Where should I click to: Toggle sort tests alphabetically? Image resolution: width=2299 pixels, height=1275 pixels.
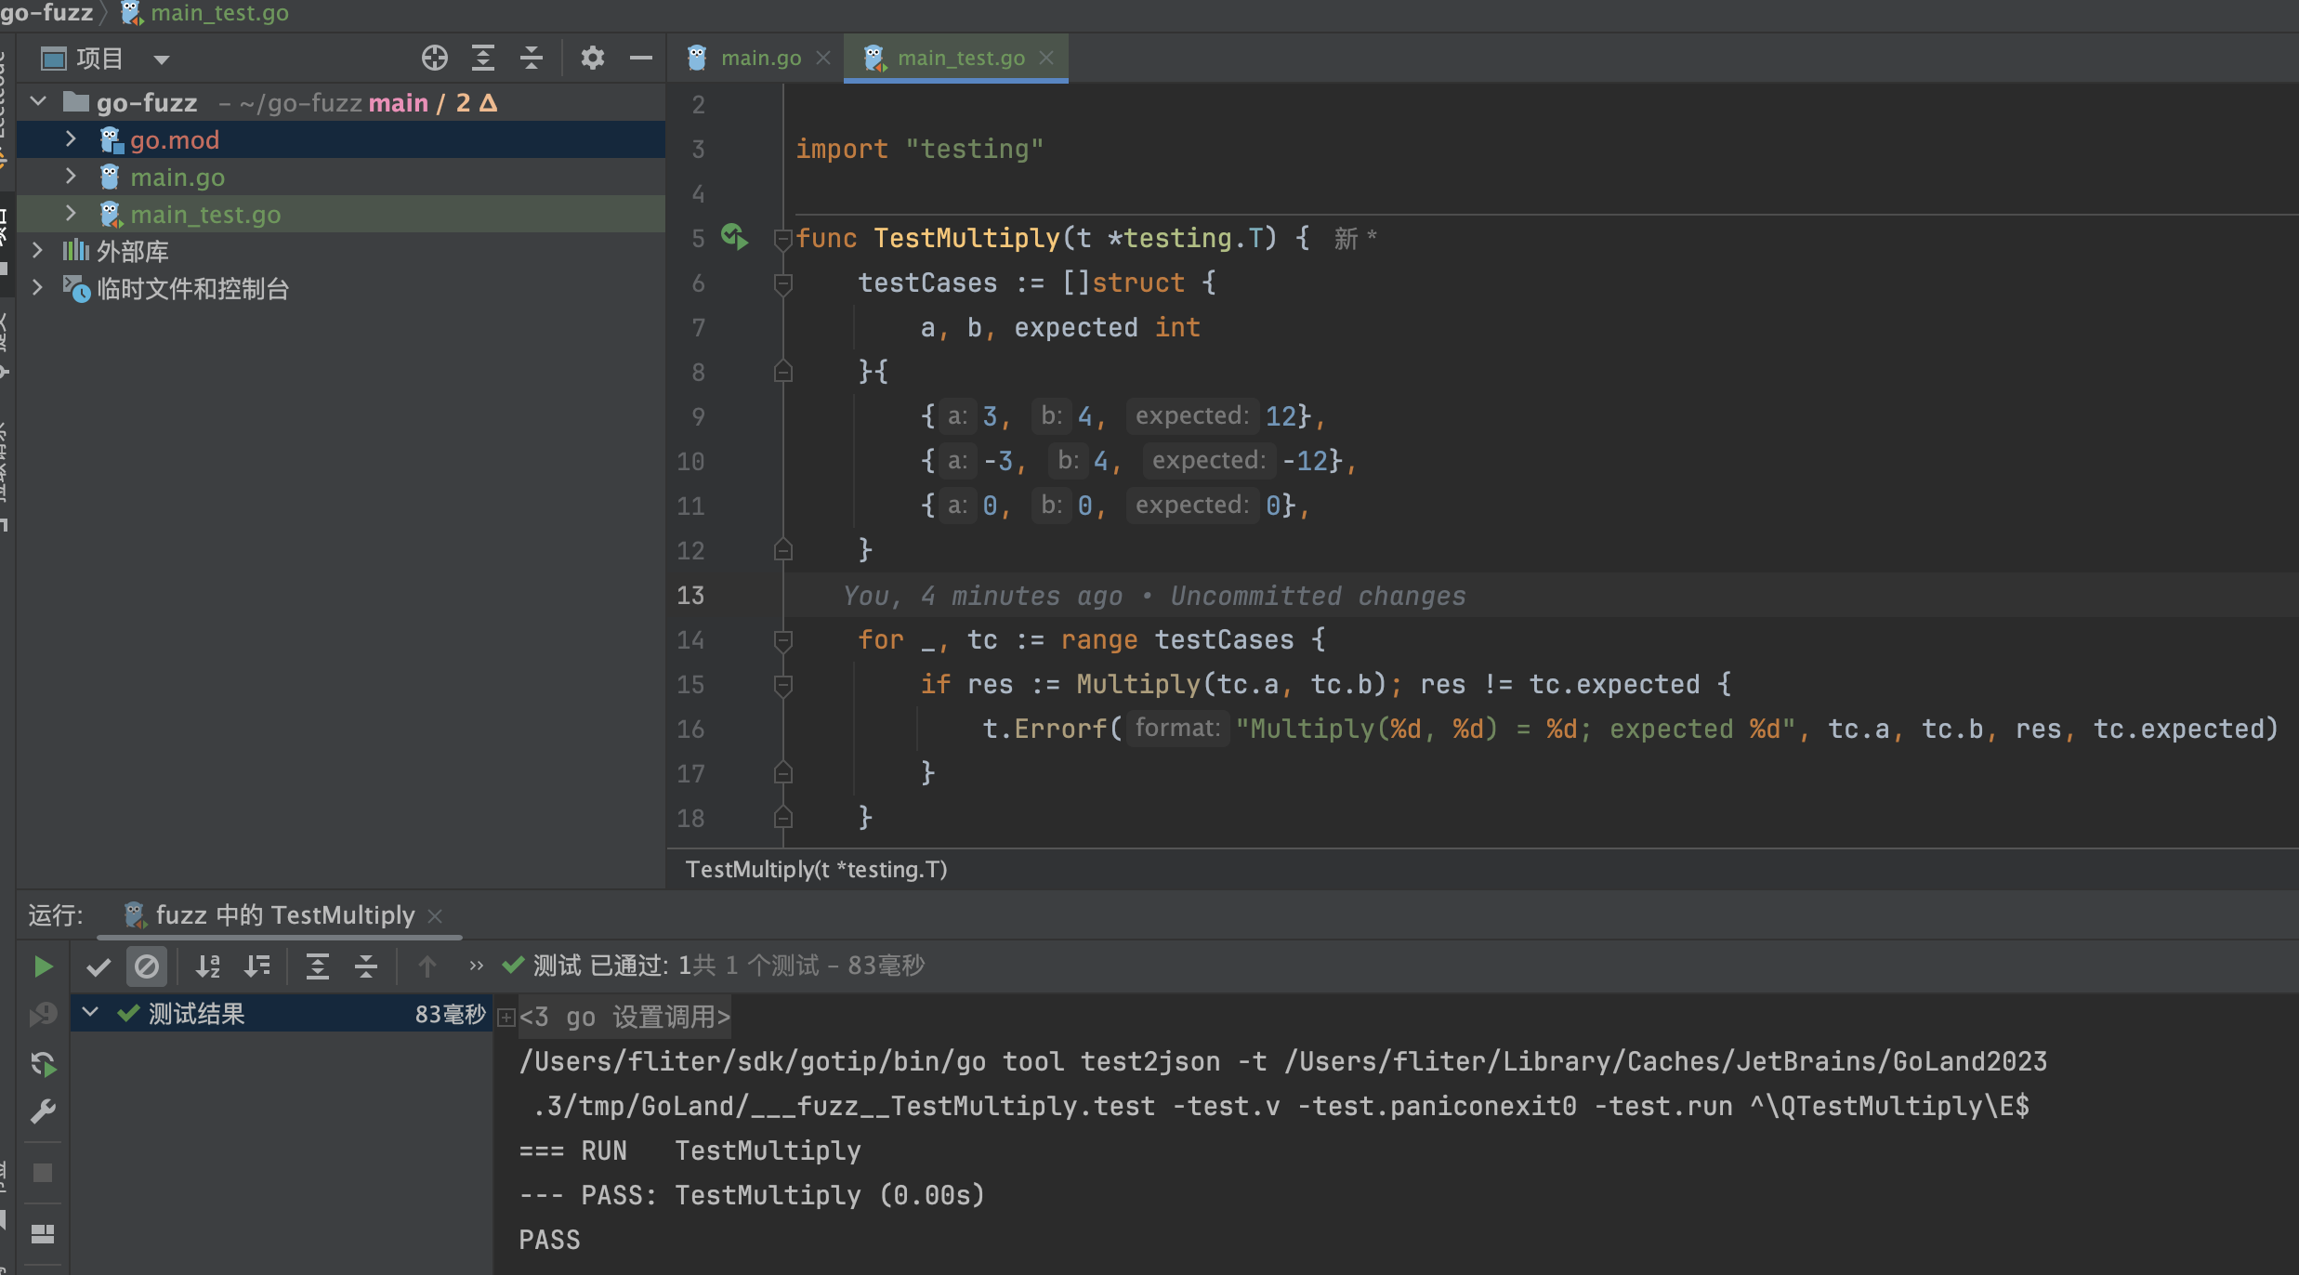[208, 966]
